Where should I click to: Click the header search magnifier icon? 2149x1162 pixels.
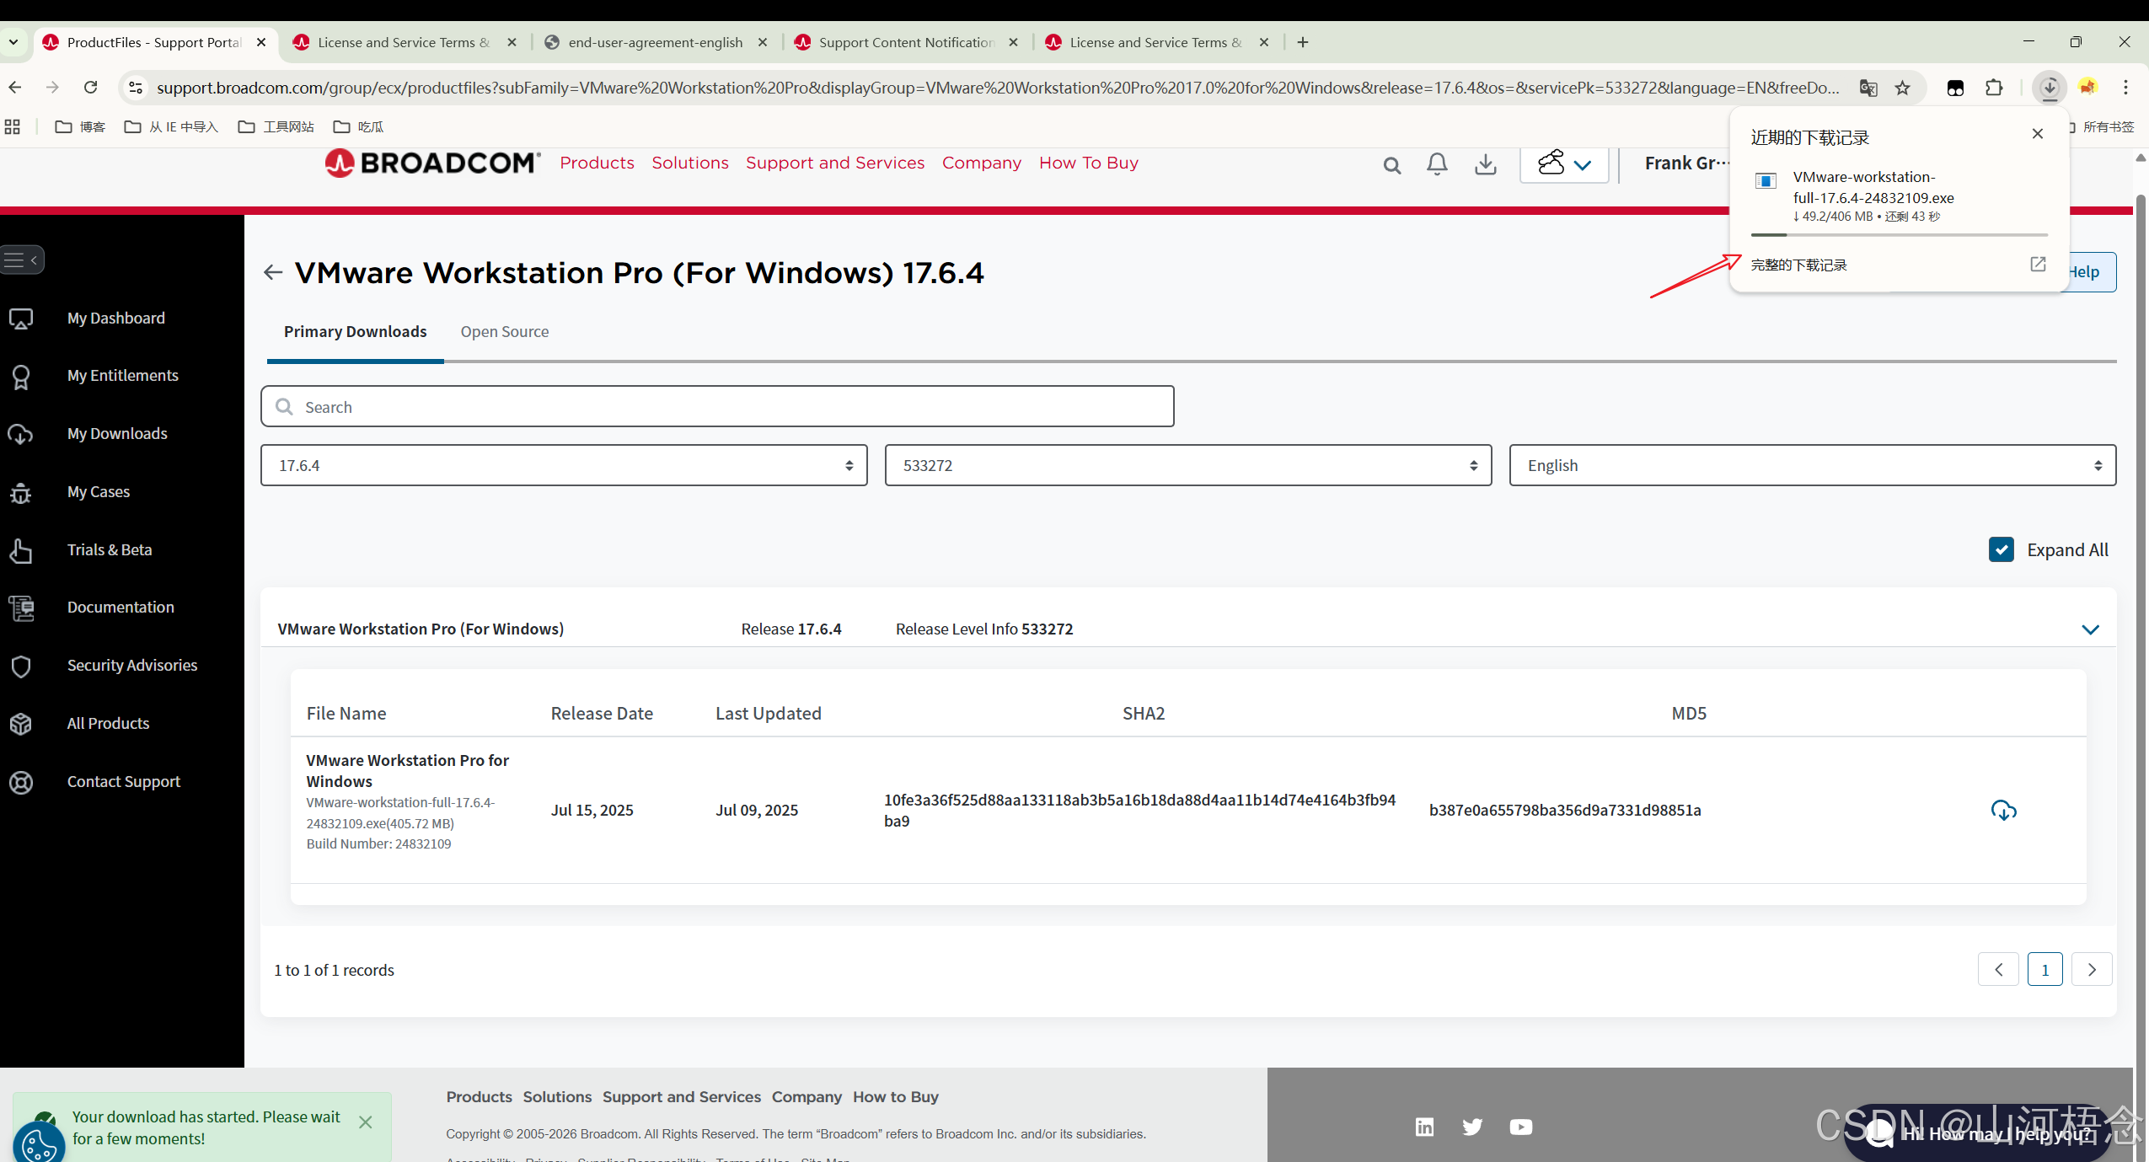coord(1391,166)
